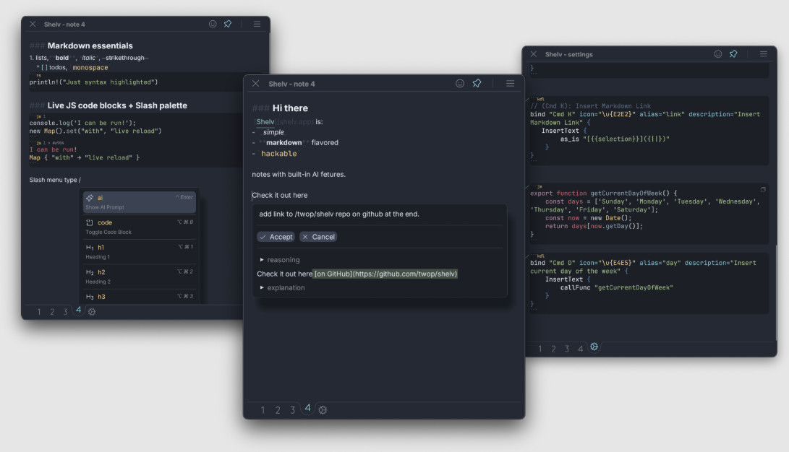This screenshot has height=452, width=789.
Task: Click the callFunc "getCurrentDayOfWeek" line
Action: point(616,288)
